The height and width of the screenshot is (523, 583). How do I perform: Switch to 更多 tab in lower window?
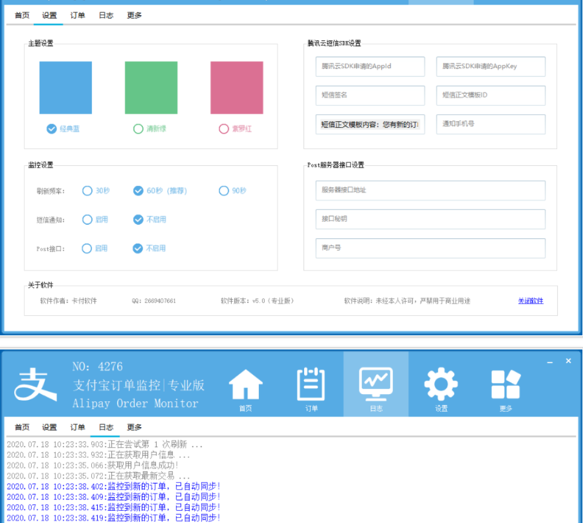tap(134, 427)
